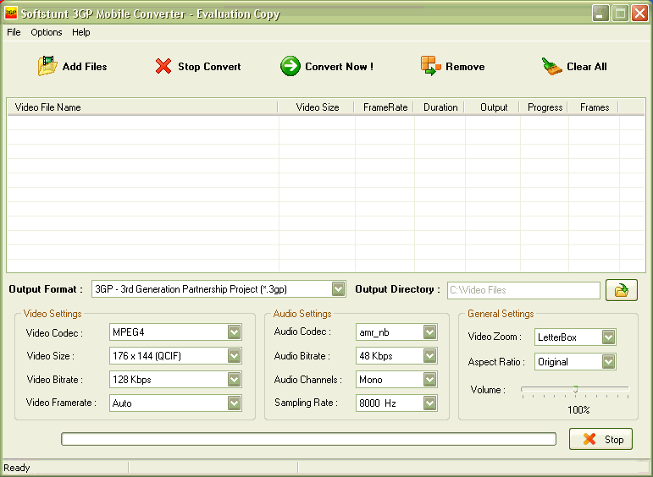This screenshot has width=653, height=477.
Task: Click the conversion progress bar
Action: coord(308,439)
